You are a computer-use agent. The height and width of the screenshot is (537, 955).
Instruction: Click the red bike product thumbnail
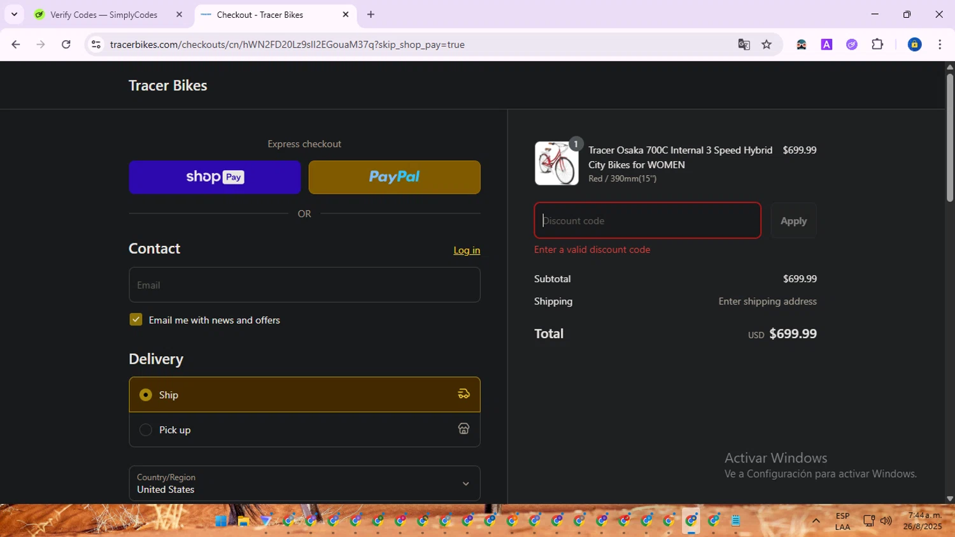click(x=556, y=163)
